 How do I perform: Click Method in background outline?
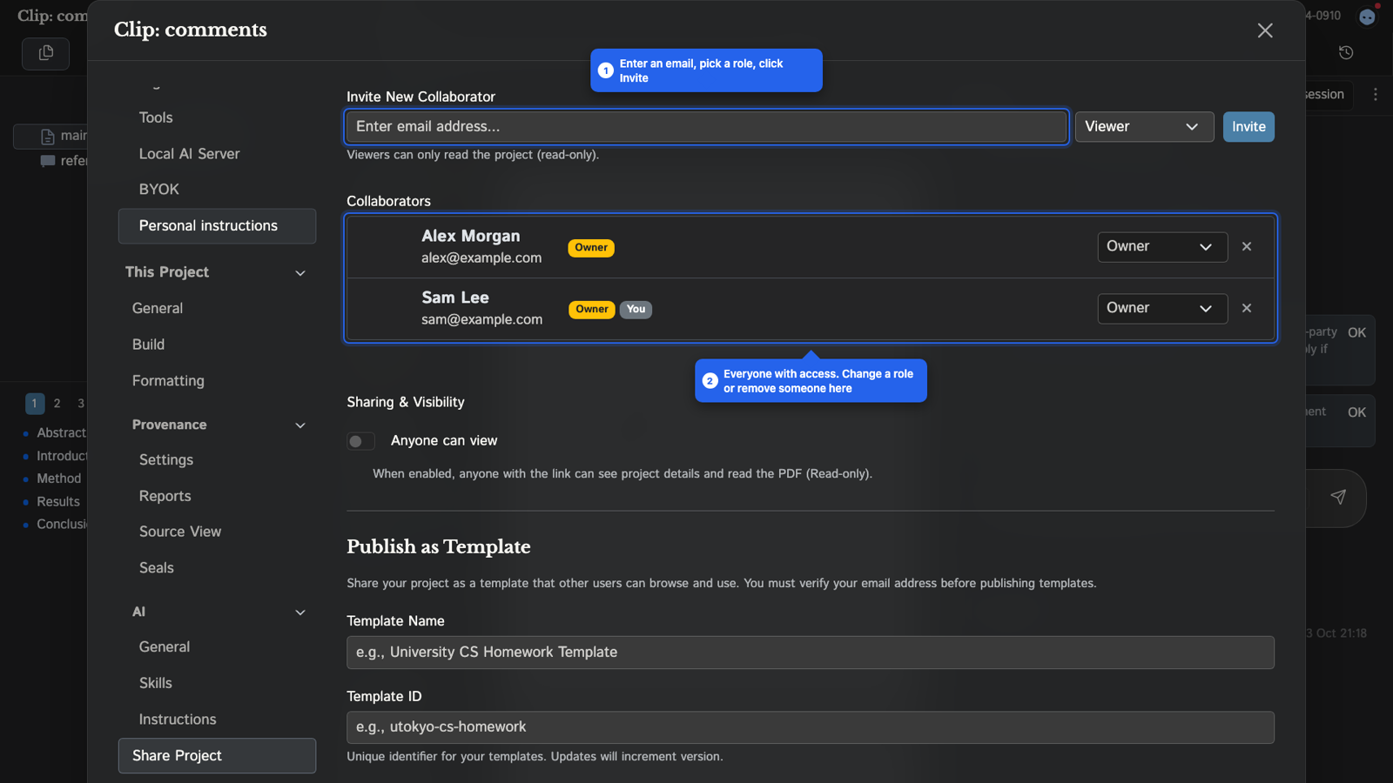click(x=58, y=478)
